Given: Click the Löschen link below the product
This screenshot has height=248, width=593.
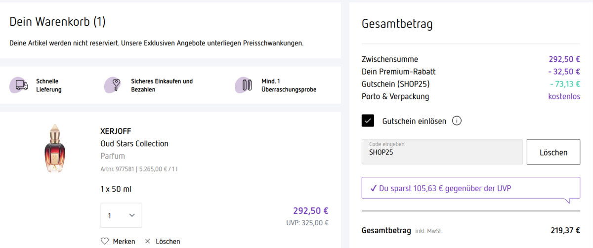Looking at the screenshot, I should pos(168,241).
